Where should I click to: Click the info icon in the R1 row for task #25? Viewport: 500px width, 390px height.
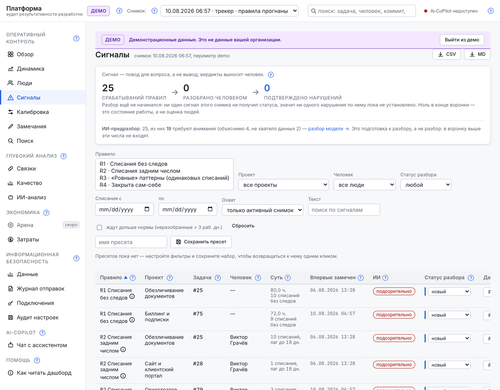point(132,297)
